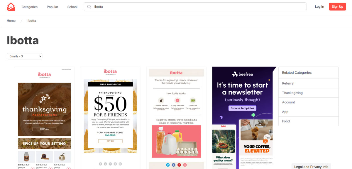
Task: Open the Food related category
Action: point(309,121)
